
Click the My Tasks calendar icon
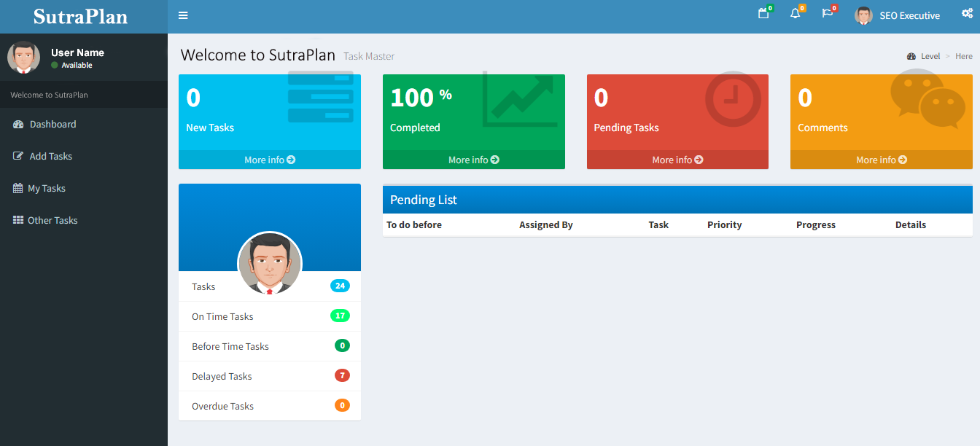tap(18, 188)
